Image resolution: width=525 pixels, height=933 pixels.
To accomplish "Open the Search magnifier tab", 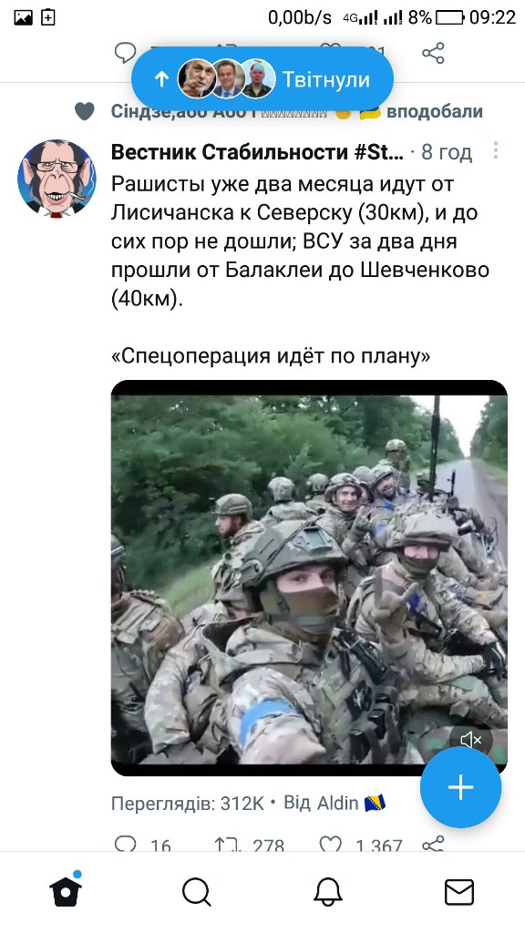I will (197, 893).
